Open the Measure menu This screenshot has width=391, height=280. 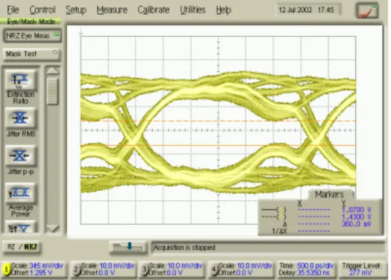112,10
